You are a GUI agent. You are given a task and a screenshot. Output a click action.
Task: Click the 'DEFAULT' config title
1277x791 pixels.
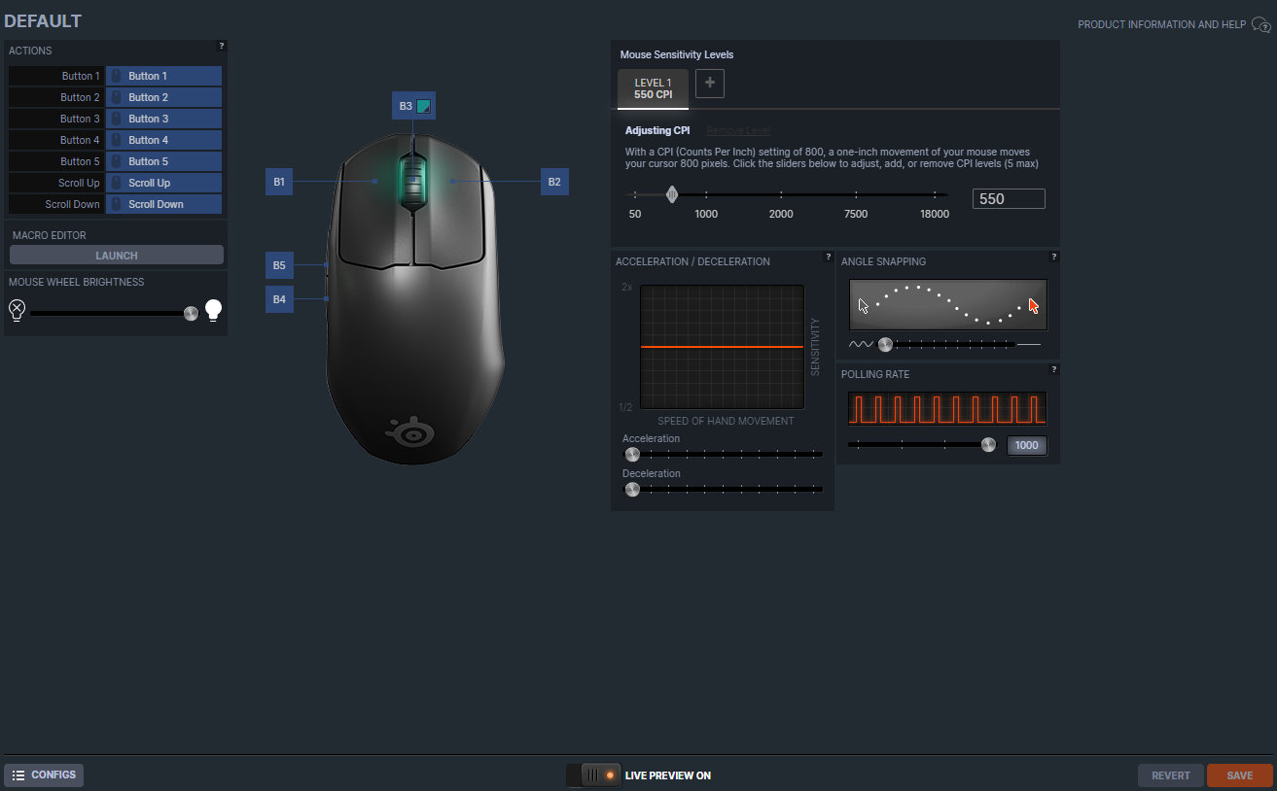pyautogui.click(x=43, y=21)
